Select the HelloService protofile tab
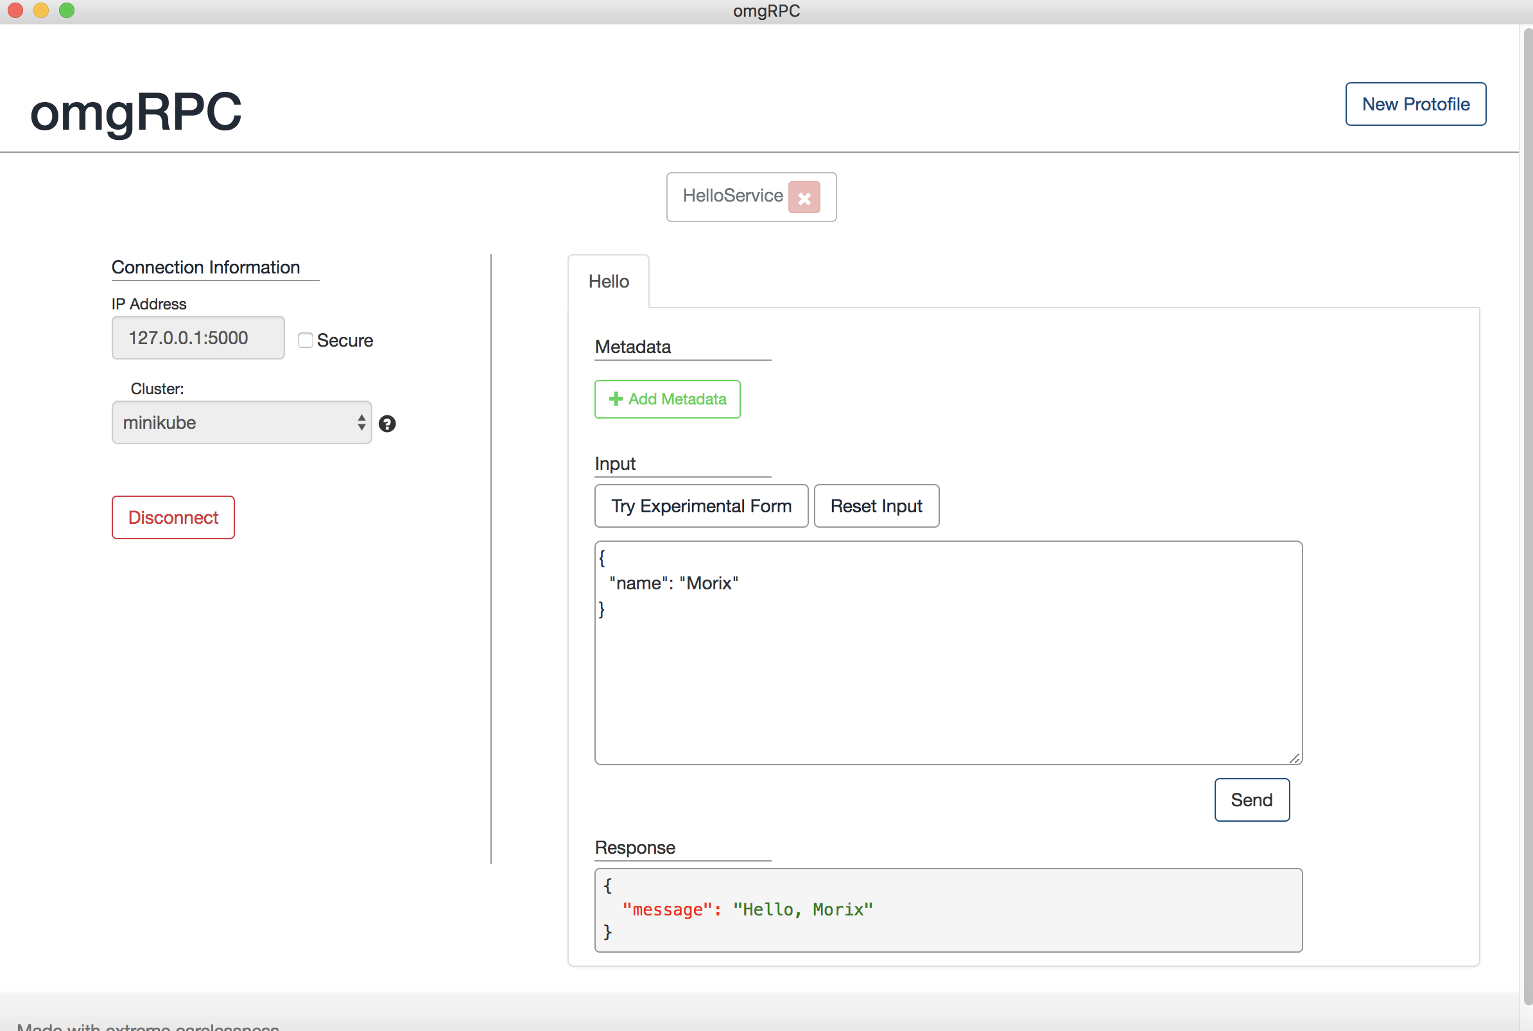The image size is (1533, 1031). (732, 196)
